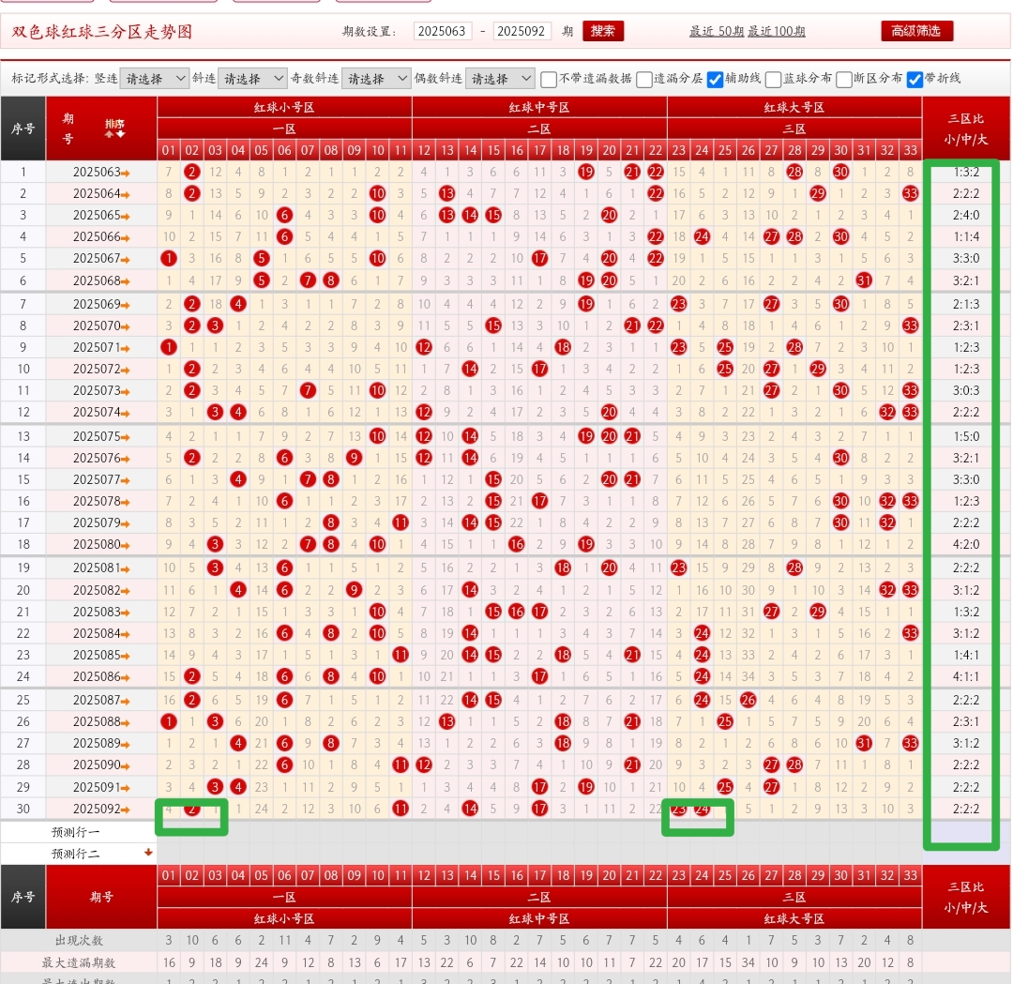1013x984 pixels.
Task: Click red ball 01 in row 2025067
Action: (x=169, y=258)
